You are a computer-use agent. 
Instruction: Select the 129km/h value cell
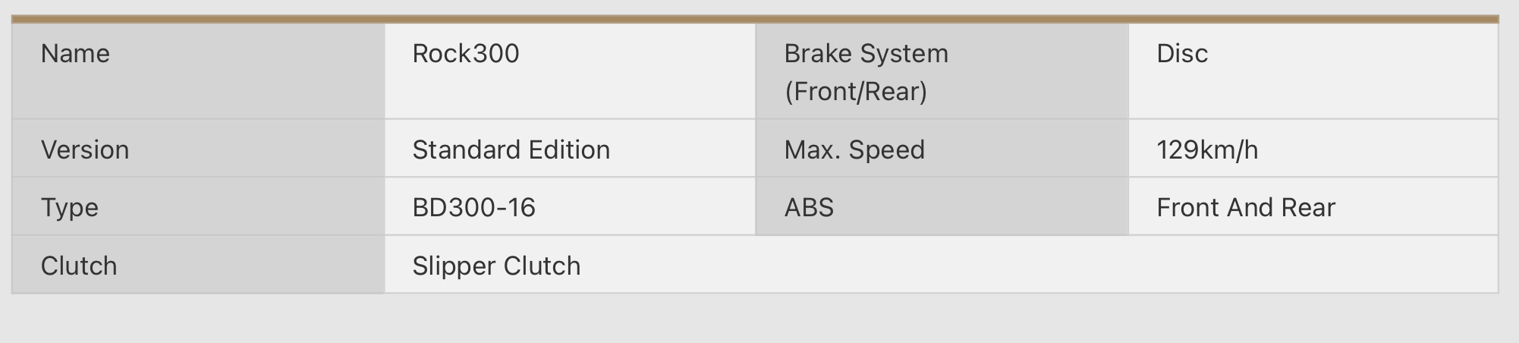pyautogui.click(x=1313, y=149)
